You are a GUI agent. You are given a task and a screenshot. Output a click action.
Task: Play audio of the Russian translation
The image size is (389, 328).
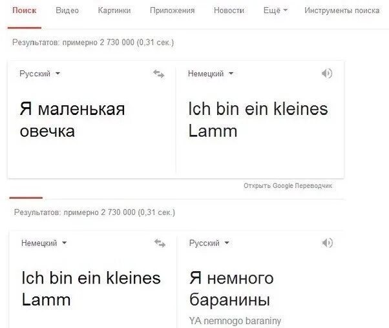327,243
